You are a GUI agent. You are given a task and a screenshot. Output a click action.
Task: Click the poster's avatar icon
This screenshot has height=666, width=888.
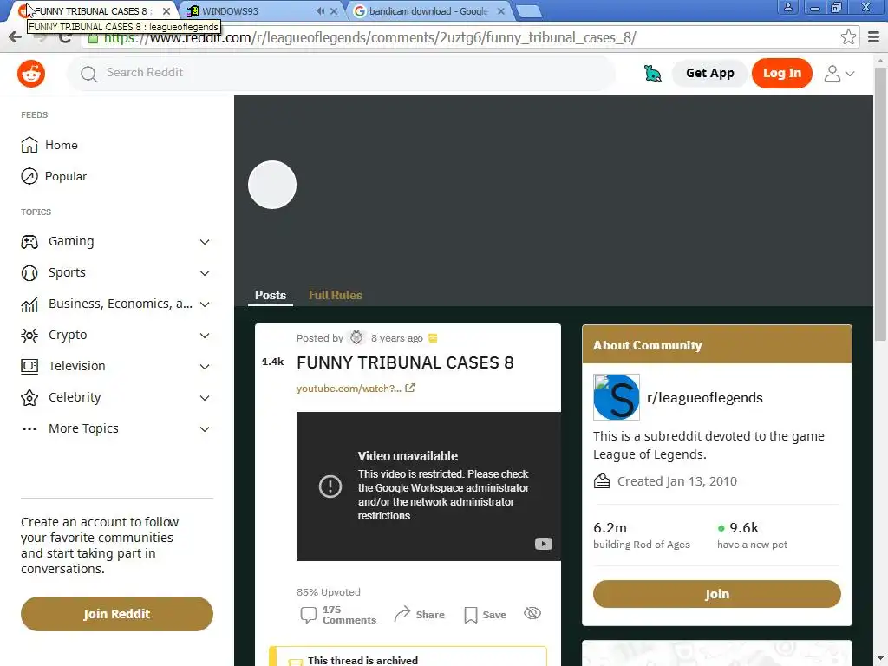coord(356,338)
